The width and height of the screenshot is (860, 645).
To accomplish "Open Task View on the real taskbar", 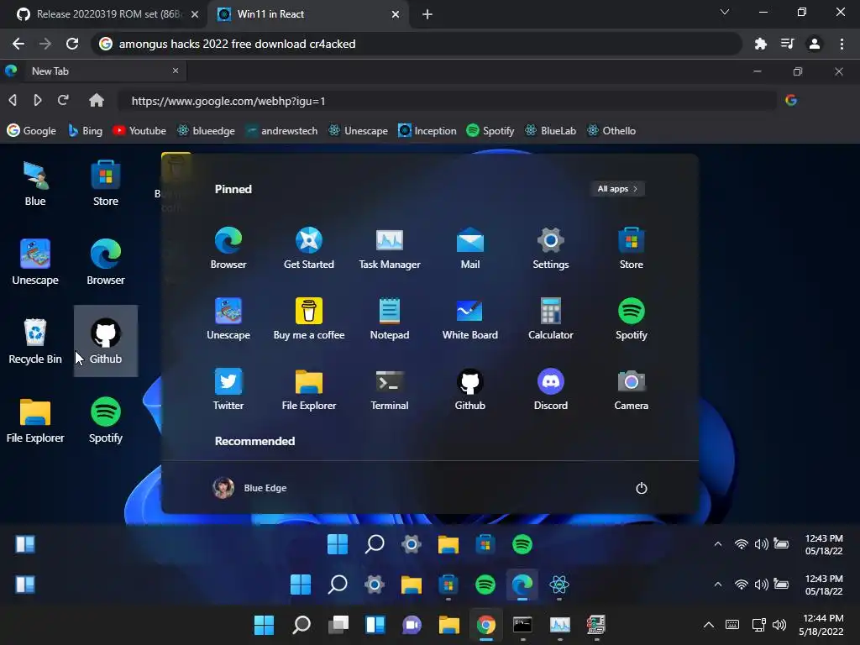I will 338,625.
